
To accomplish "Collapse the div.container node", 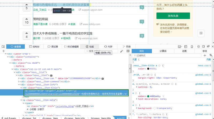I will tap(8, 57).
